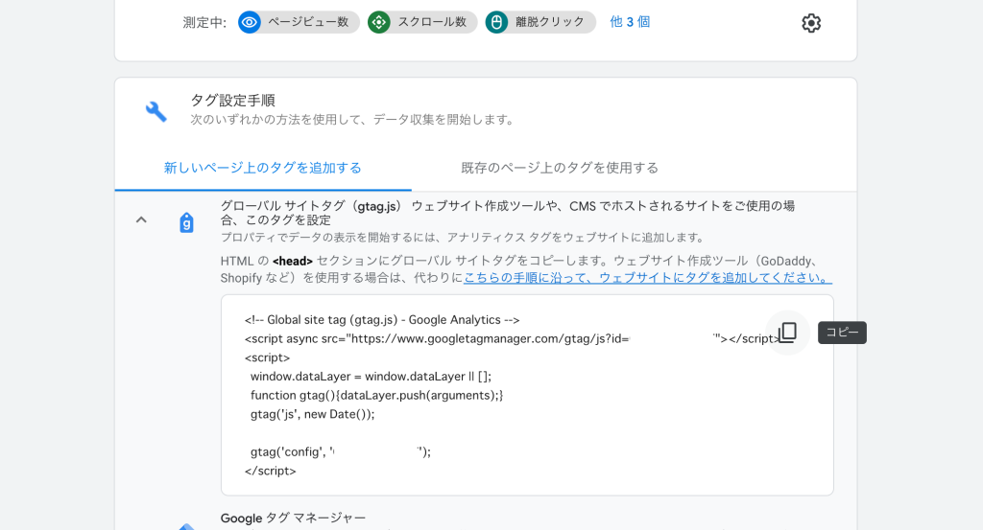
Task: Click the script async src code line
Action: [x=513, y=338]
